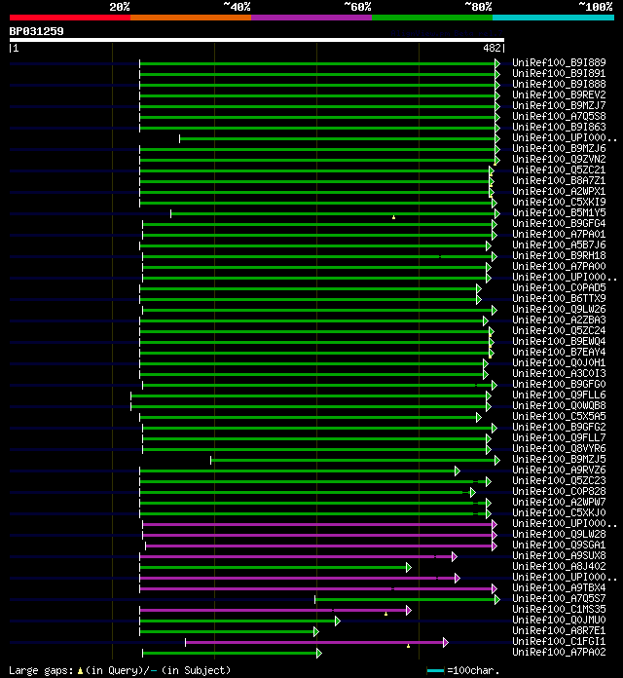The image size is (623, 678).
Task: Click the cyan 100char scale legend bar
Action: pyautogui.click(x=435, y=670)
